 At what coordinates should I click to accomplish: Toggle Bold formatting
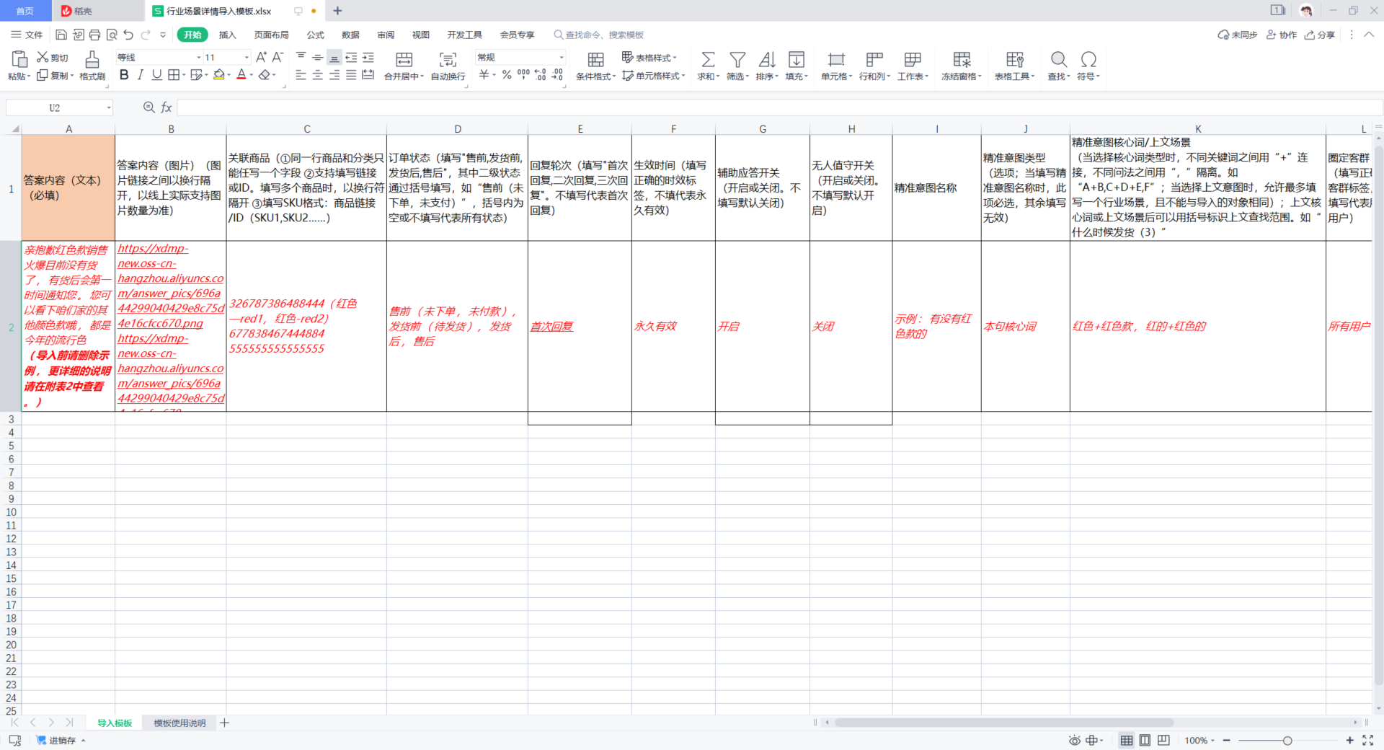point(124,75)
